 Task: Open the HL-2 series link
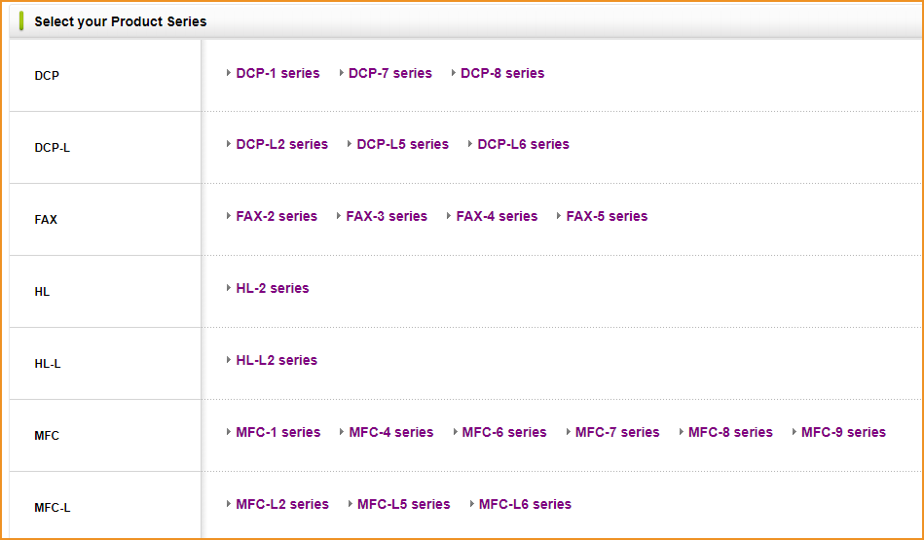(x=273, y=288)
